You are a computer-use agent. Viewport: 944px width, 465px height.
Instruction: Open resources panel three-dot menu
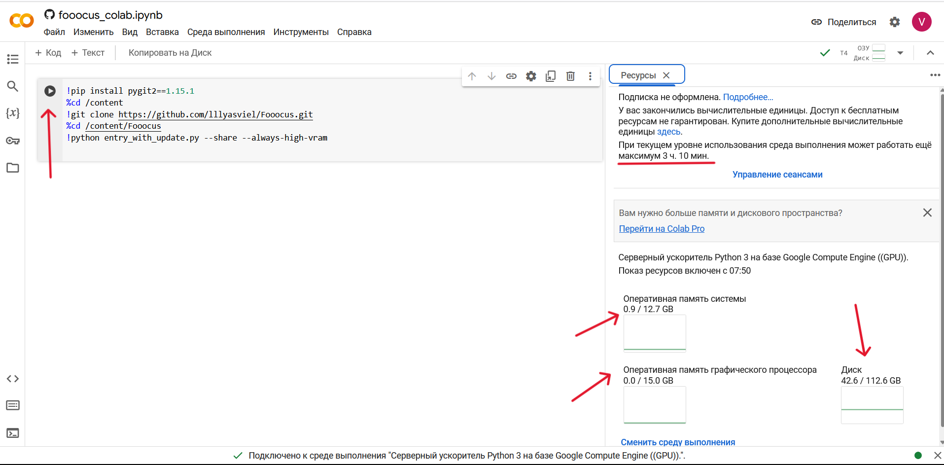tap(935, 75)
